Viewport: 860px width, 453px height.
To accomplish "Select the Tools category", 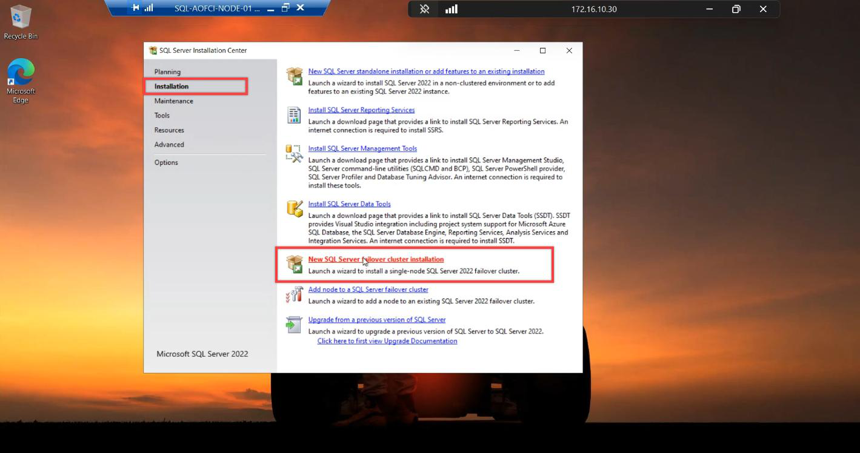I will pyautogui.click(x=162, y=116).
